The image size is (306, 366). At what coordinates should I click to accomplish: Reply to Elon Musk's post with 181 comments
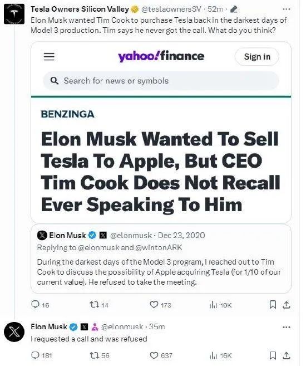(41, 355)
